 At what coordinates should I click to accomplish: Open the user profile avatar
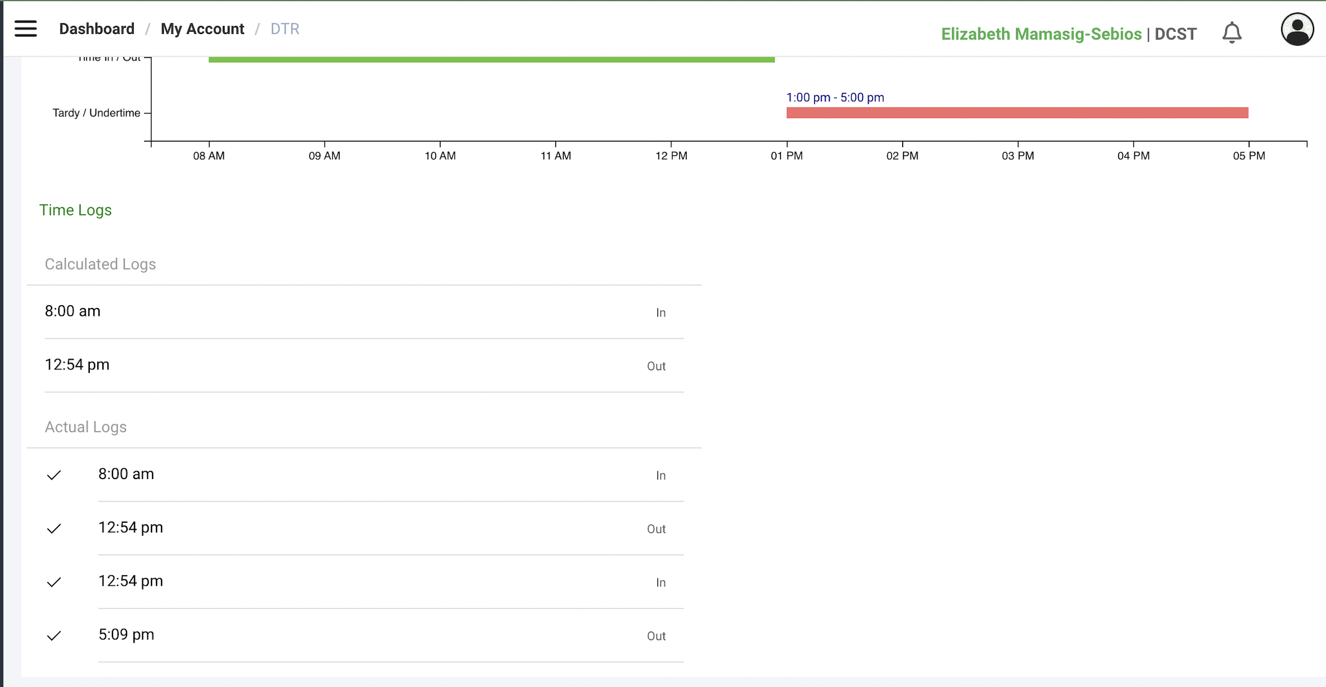coord(1297,29)
